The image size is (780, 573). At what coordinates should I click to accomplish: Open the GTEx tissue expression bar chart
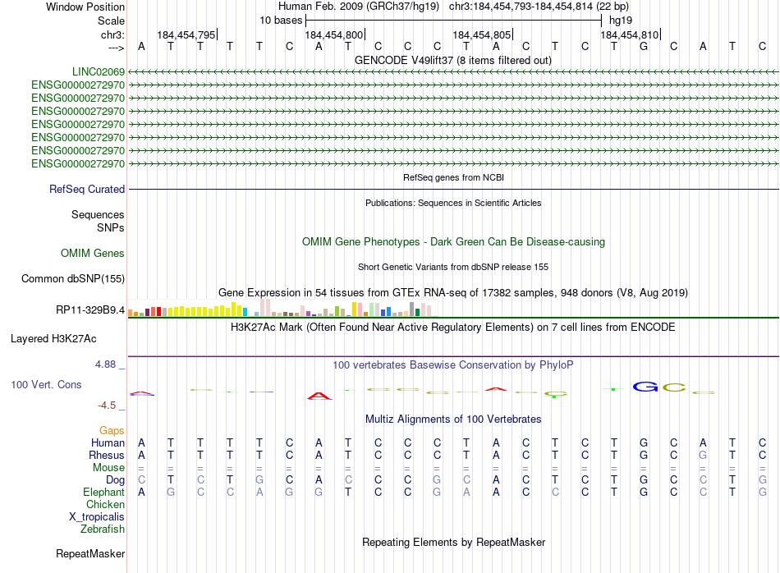tap(282, 308)
